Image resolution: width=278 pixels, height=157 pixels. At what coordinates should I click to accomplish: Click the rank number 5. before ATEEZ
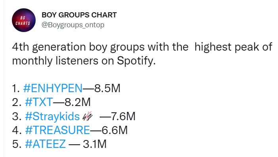[x=17, y=144]
